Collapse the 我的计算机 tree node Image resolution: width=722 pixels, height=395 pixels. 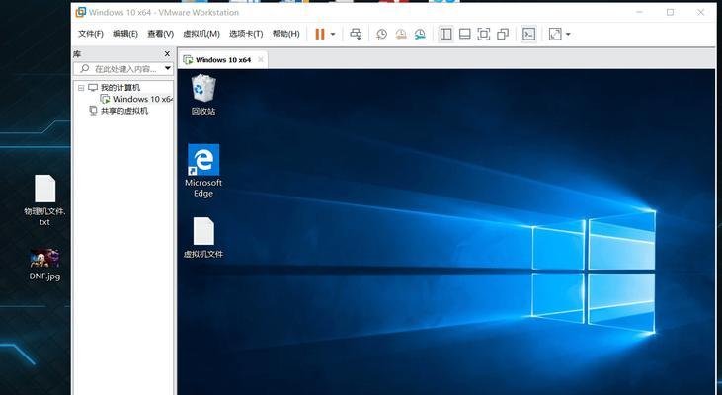point(81,88)
